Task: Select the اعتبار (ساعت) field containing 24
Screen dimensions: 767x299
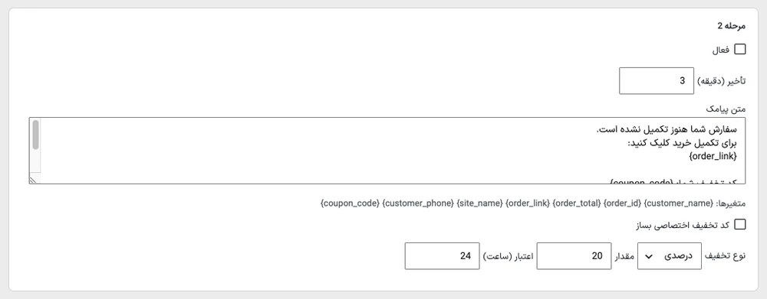Action: click(x=443, y=256)
